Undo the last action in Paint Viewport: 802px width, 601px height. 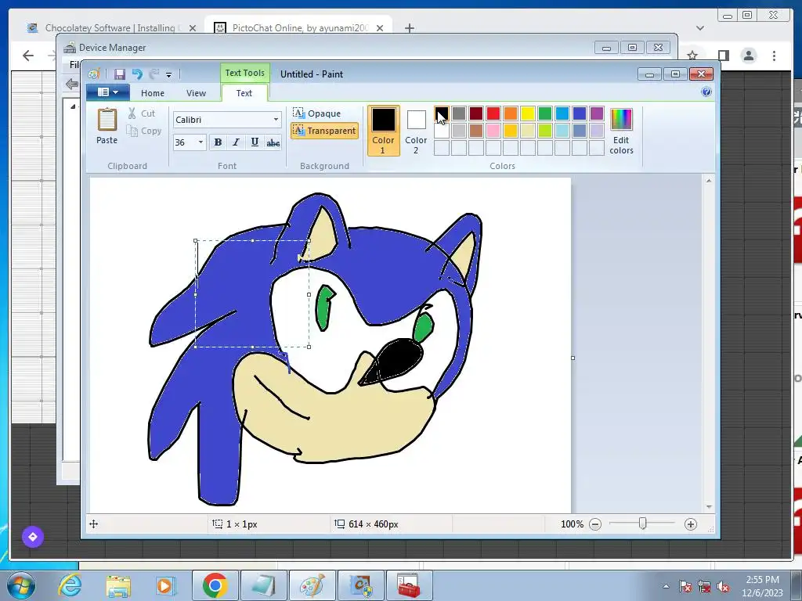pos(136,74)
